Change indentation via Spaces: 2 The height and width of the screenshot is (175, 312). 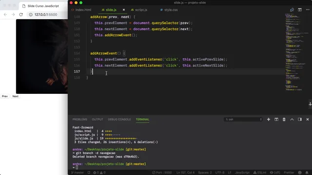pos(205,173)
